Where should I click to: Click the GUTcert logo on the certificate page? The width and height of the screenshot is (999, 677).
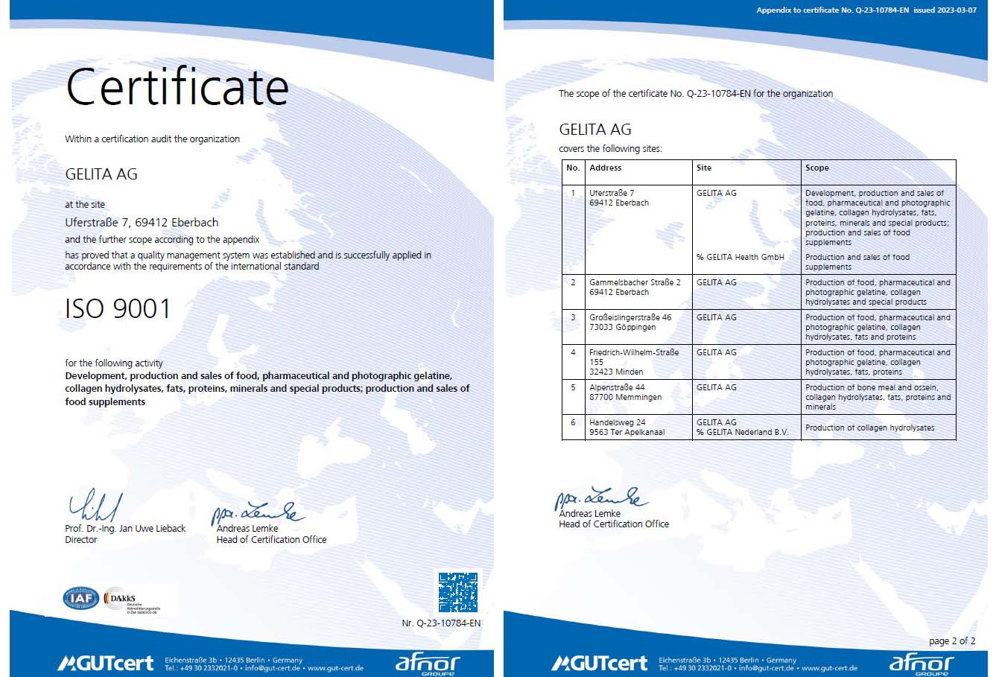point(106,662)
